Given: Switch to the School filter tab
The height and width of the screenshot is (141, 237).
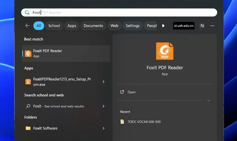Looking at the screenshot, I should click(54, 26).
